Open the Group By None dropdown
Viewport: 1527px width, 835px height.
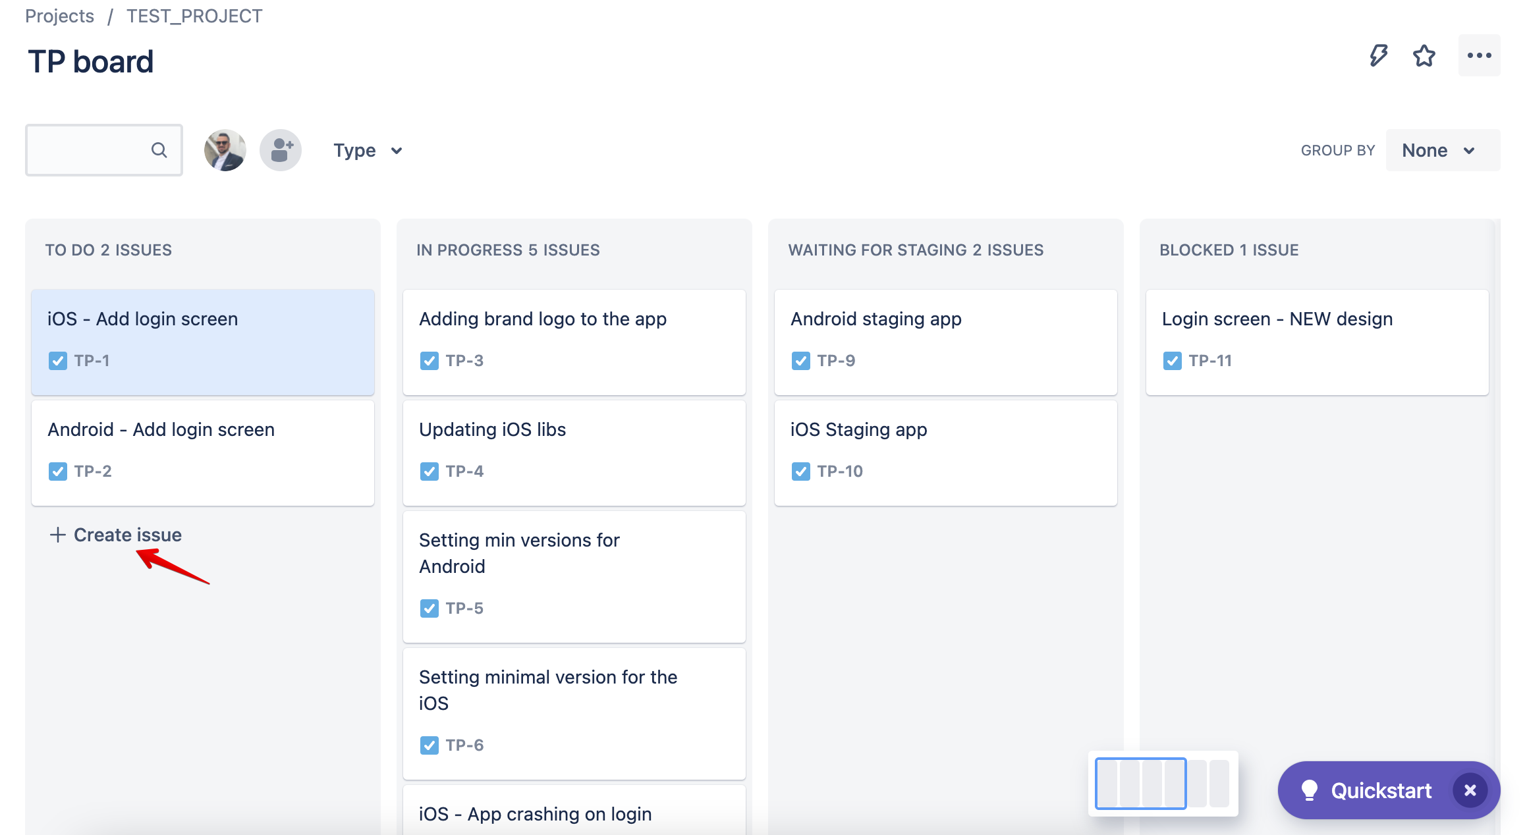coord(1439,151)
